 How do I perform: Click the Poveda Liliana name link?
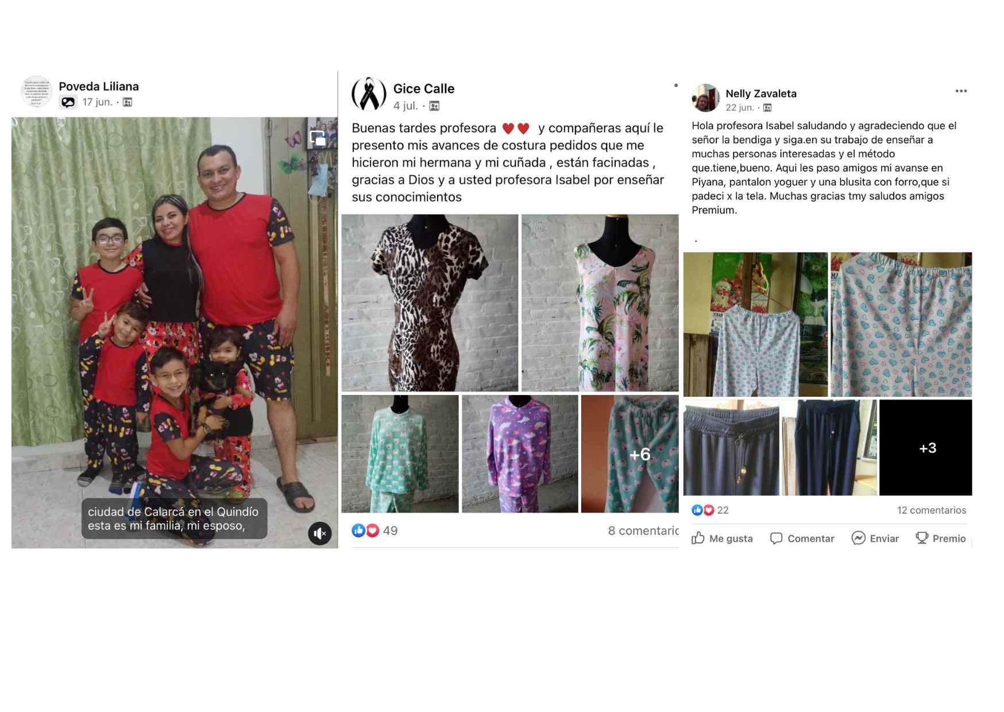click(x=99, y=86)
